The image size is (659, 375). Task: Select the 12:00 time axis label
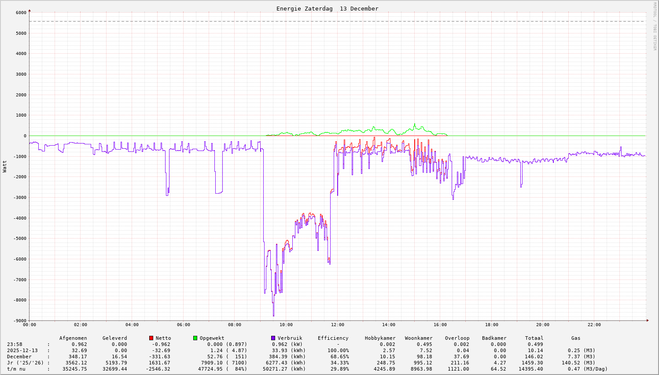click(x=337, y=325)
